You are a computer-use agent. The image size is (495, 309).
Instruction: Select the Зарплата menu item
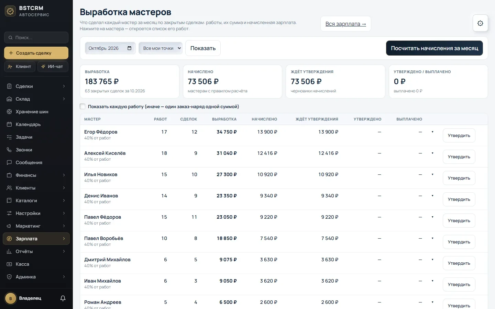[x=36, y=239]
